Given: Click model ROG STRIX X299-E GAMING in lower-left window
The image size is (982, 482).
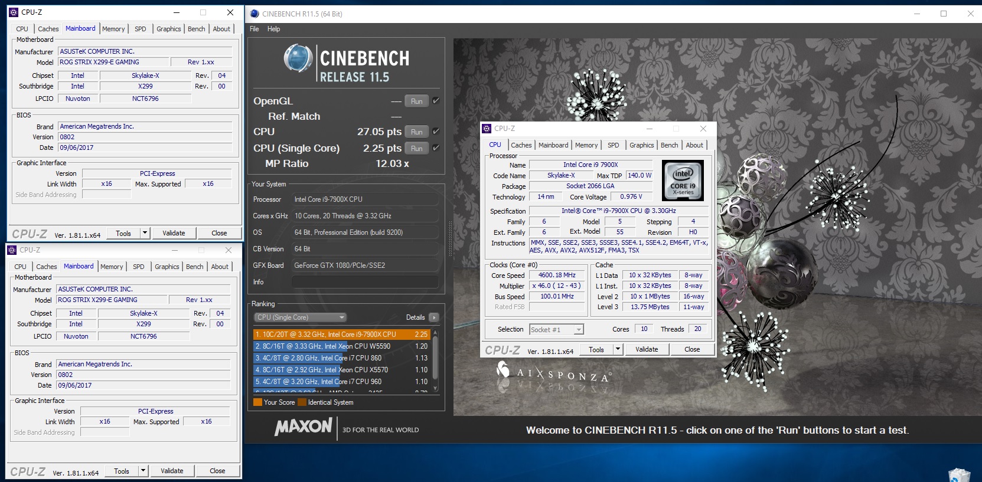Looking at the screenshot, I should tap(111, 300).
